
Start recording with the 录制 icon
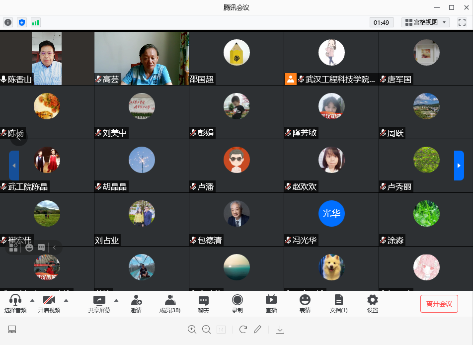tap(237, 303)
